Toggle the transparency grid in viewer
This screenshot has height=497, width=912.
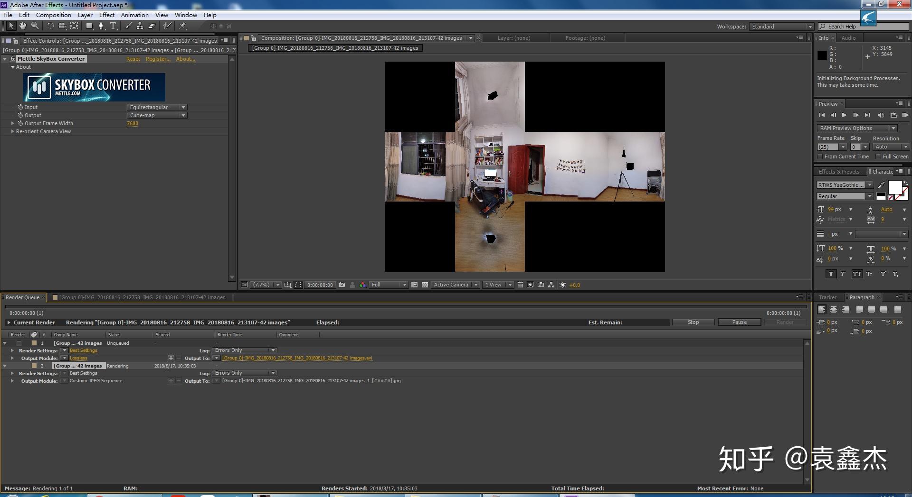425,285
